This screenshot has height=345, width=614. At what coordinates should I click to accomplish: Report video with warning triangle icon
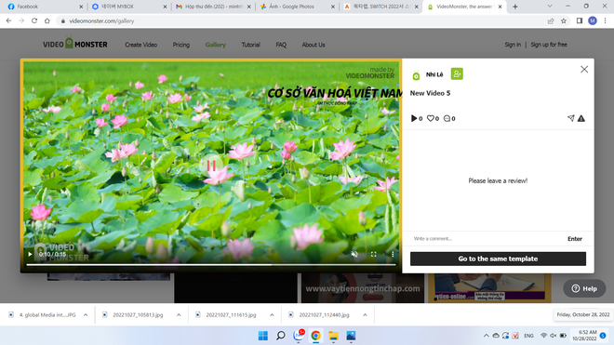pyautogui.click(x=581, y=118)
